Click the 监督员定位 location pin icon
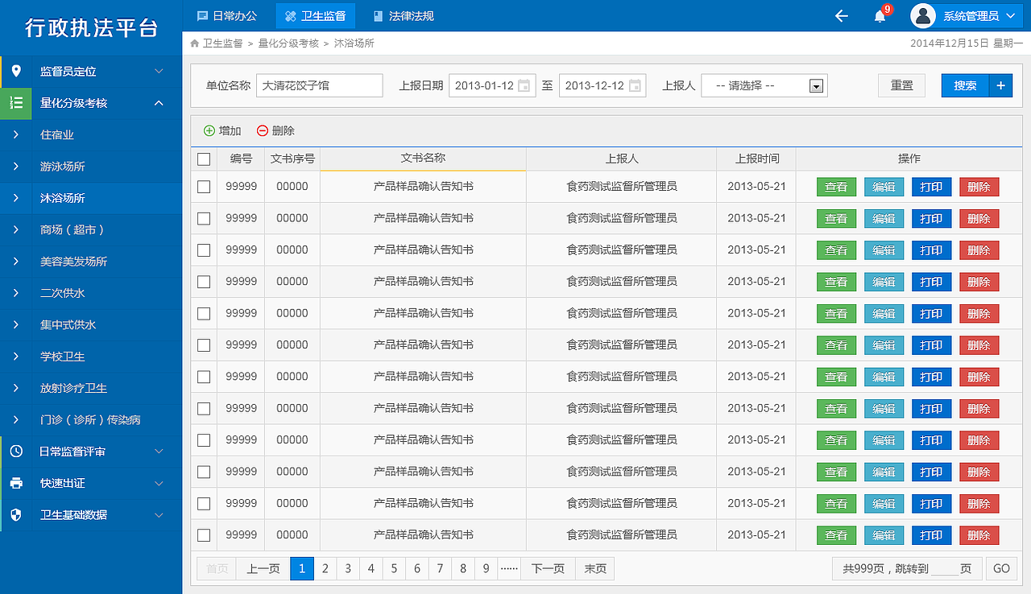The height and width of the screenshot is (594, 1031). tap(16, 71)
